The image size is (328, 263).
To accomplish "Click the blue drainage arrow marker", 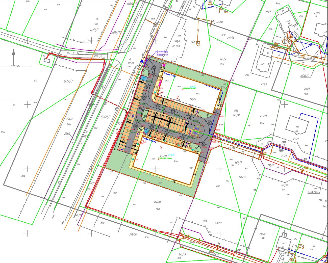I will [x=142, y=61].
